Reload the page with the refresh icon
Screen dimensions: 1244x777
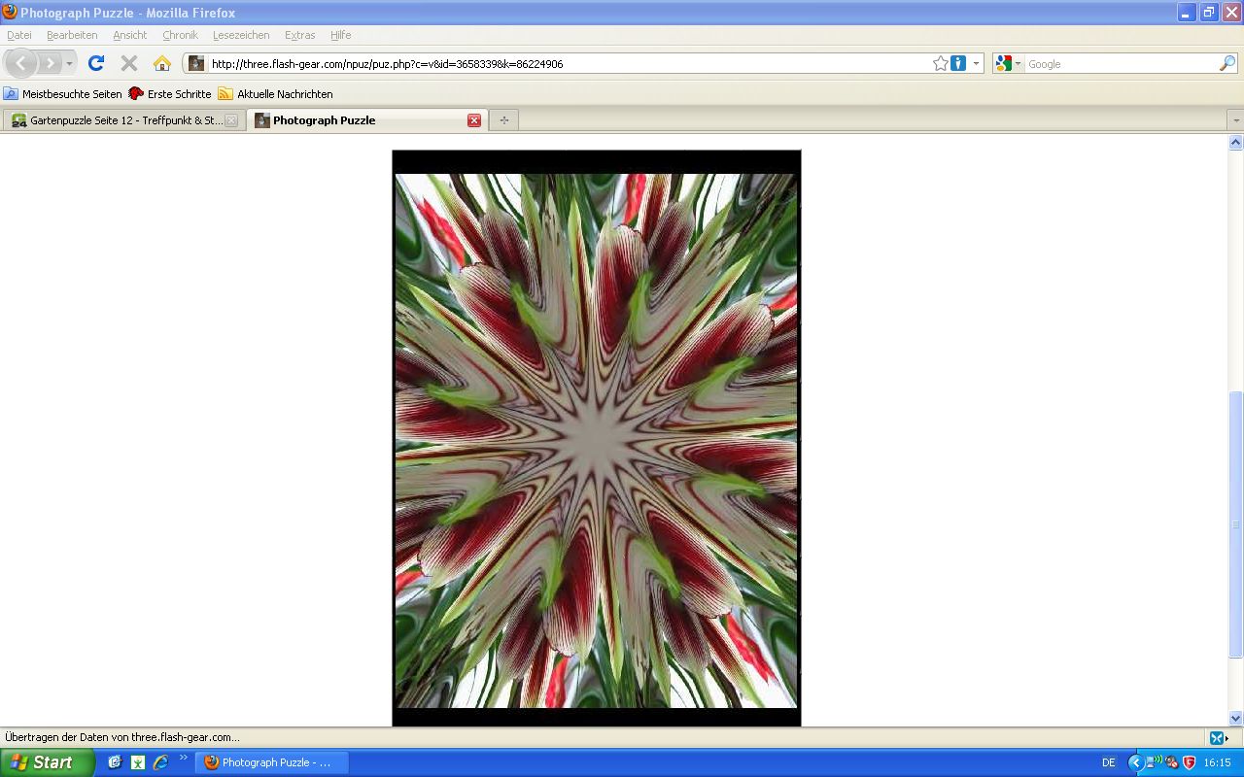(x=95, y=63)
